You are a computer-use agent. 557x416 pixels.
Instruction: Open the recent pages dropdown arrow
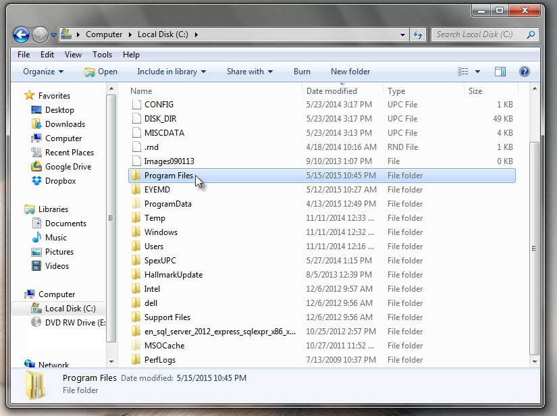[53, 35]
